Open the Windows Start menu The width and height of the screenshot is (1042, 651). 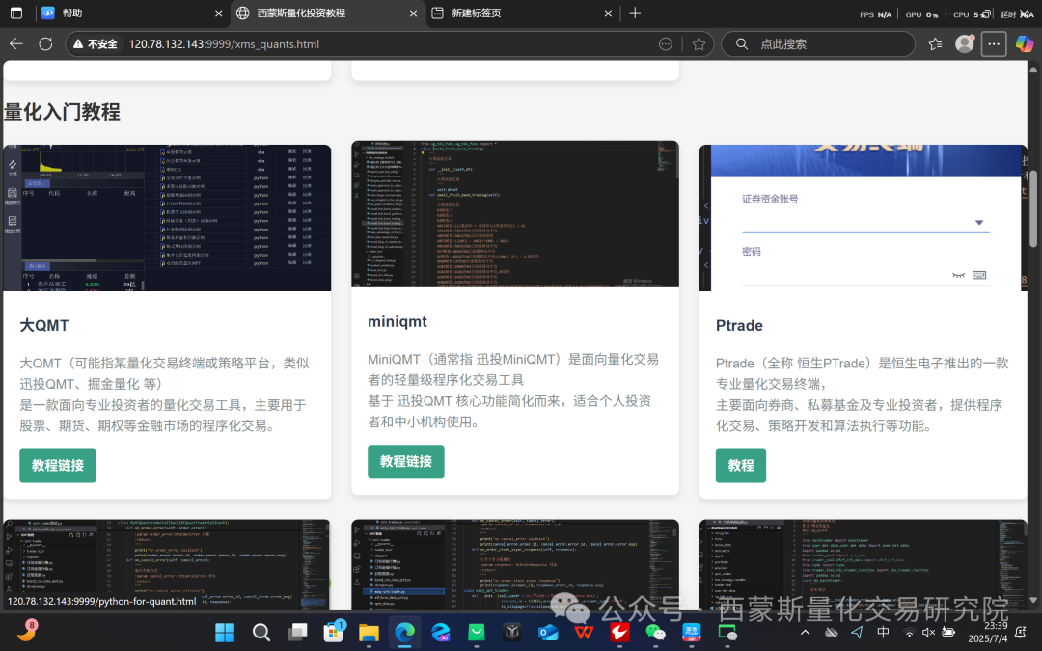[225, 633]
